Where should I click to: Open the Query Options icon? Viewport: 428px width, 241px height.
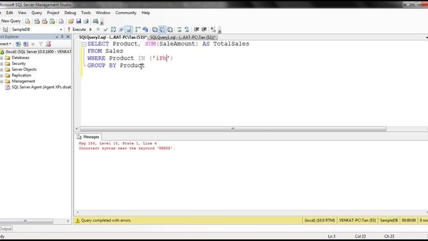tap(121, 29)
